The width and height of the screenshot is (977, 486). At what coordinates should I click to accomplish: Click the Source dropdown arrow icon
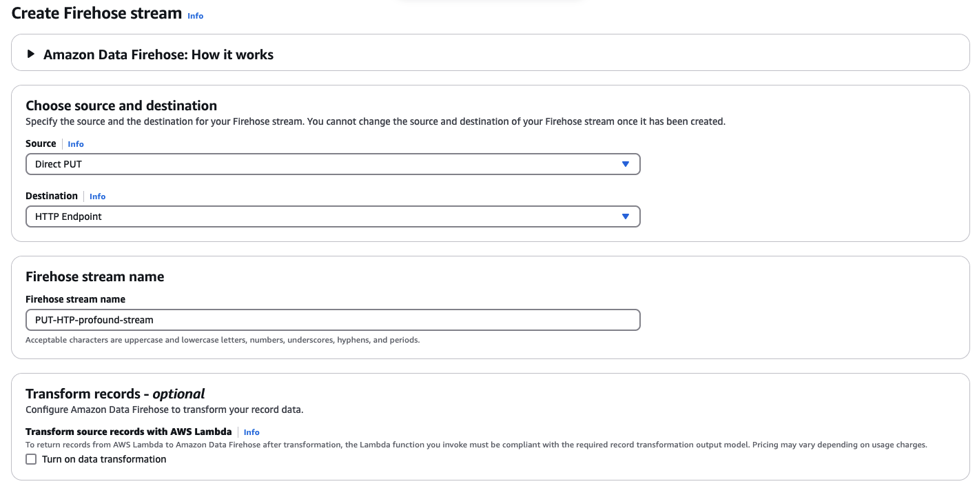(x=626, y=164)
